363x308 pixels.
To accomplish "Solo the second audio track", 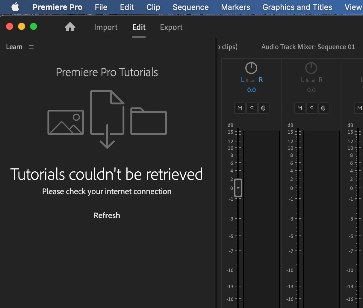I will [312, 108].
